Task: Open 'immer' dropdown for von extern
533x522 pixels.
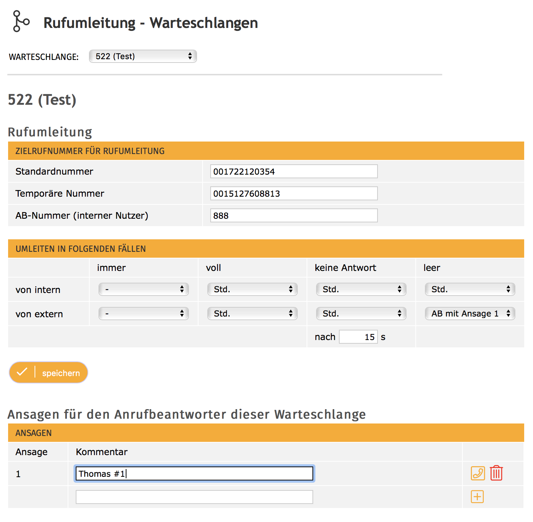Action: (144, 314)
